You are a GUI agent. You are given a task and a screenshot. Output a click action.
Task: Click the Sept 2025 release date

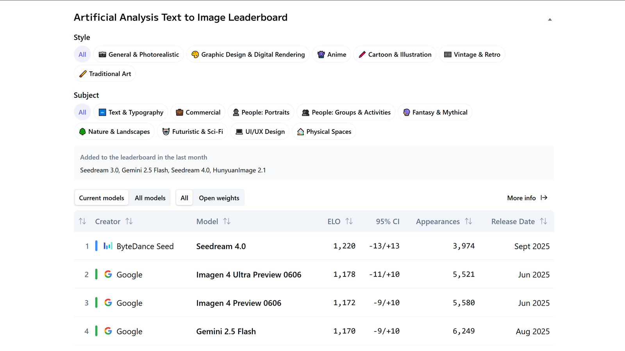(532, 246)
